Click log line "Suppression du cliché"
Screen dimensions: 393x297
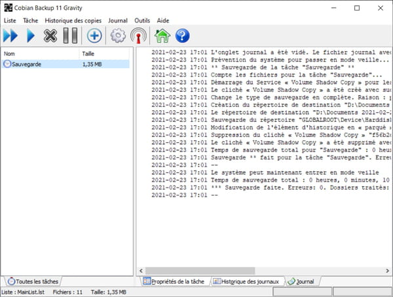pos(271,135)
